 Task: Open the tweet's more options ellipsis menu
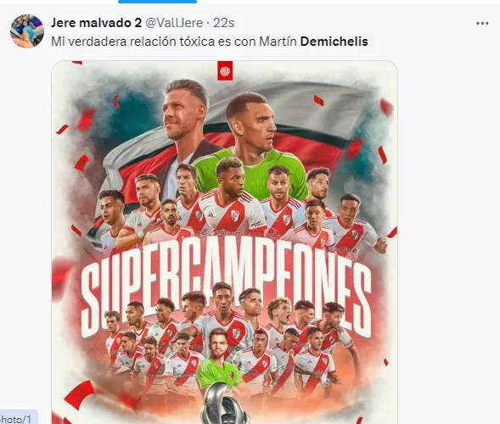[482, 23]
